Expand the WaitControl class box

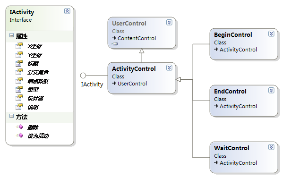coord(271,147)
